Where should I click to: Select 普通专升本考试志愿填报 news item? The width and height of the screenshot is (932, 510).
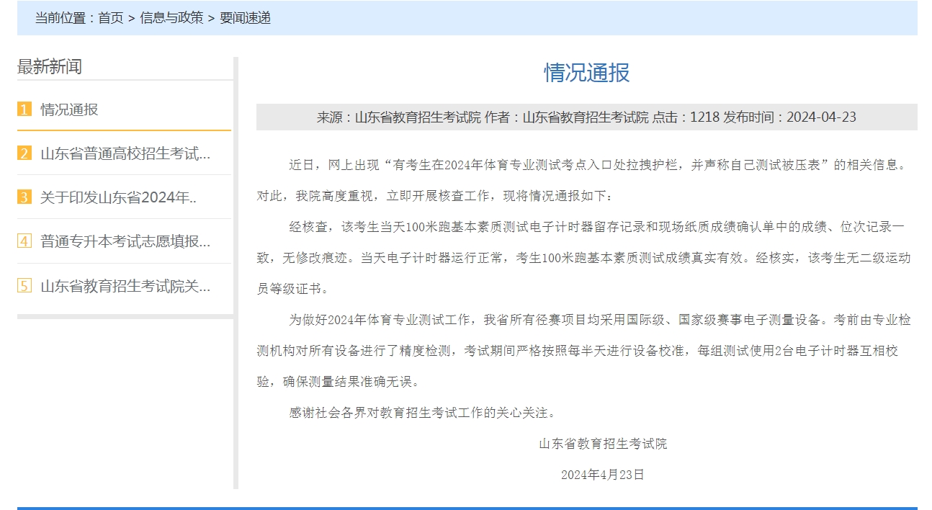tap(125, 241)
